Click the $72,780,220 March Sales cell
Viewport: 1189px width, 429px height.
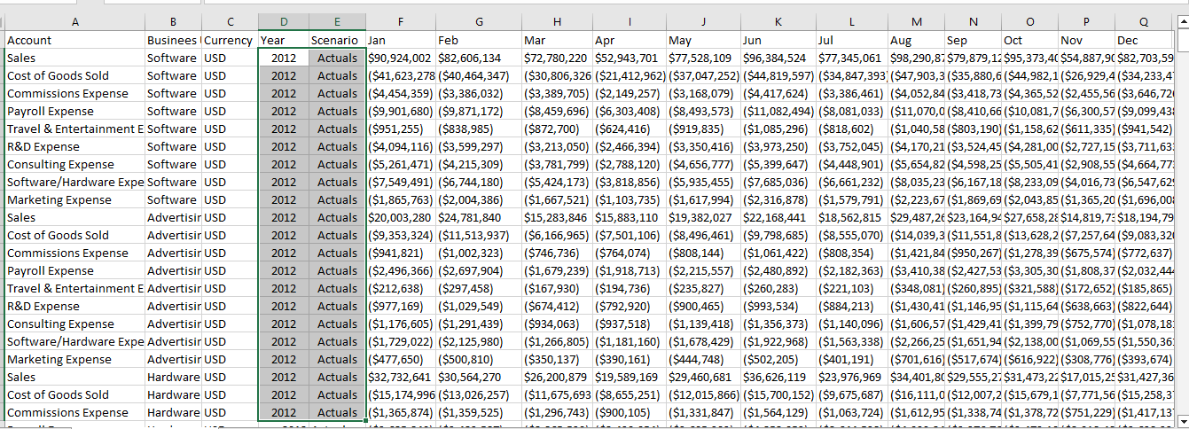557,58
